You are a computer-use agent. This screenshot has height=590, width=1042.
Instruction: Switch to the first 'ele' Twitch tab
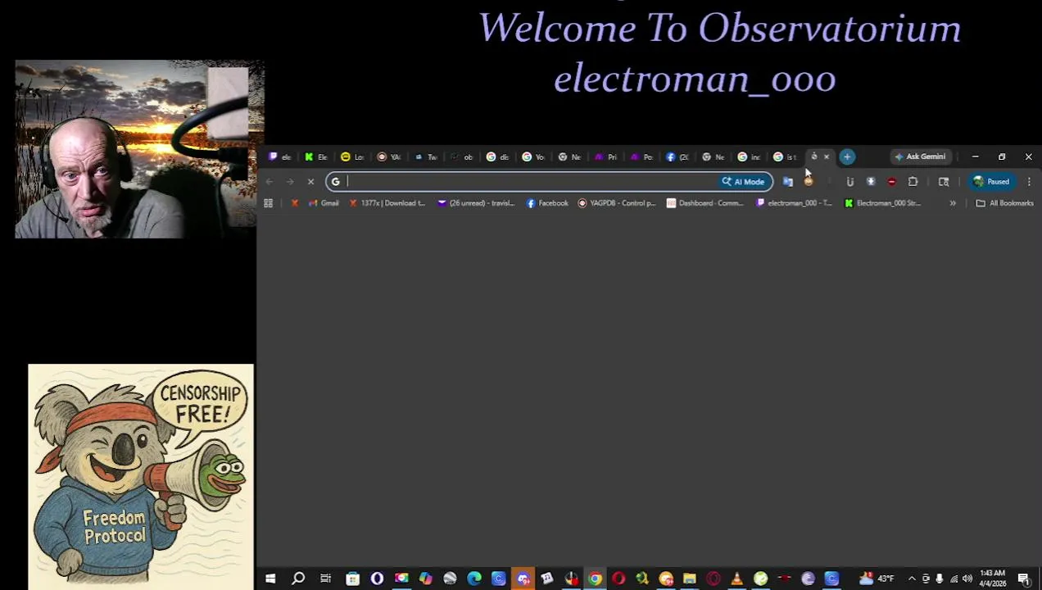(x=280, y=157)
